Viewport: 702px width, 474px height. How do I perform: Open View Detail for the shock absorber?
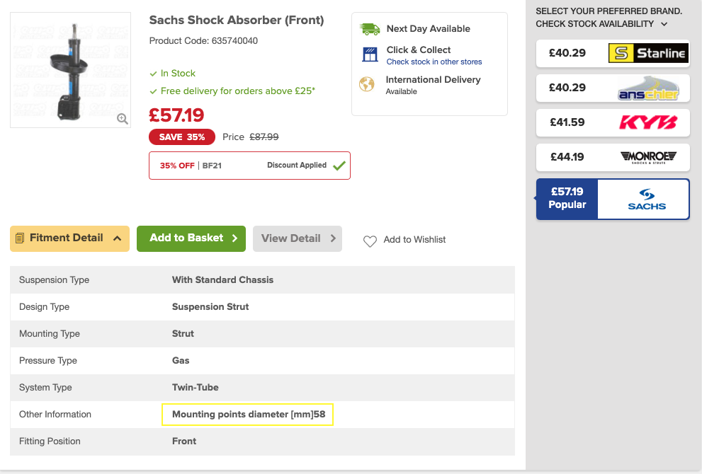click(298, 238)
